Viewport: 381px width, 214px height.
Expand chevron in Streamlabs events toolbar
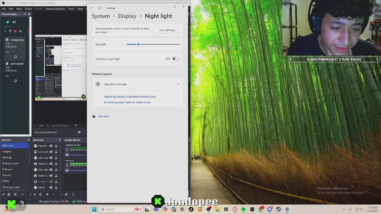5,31
